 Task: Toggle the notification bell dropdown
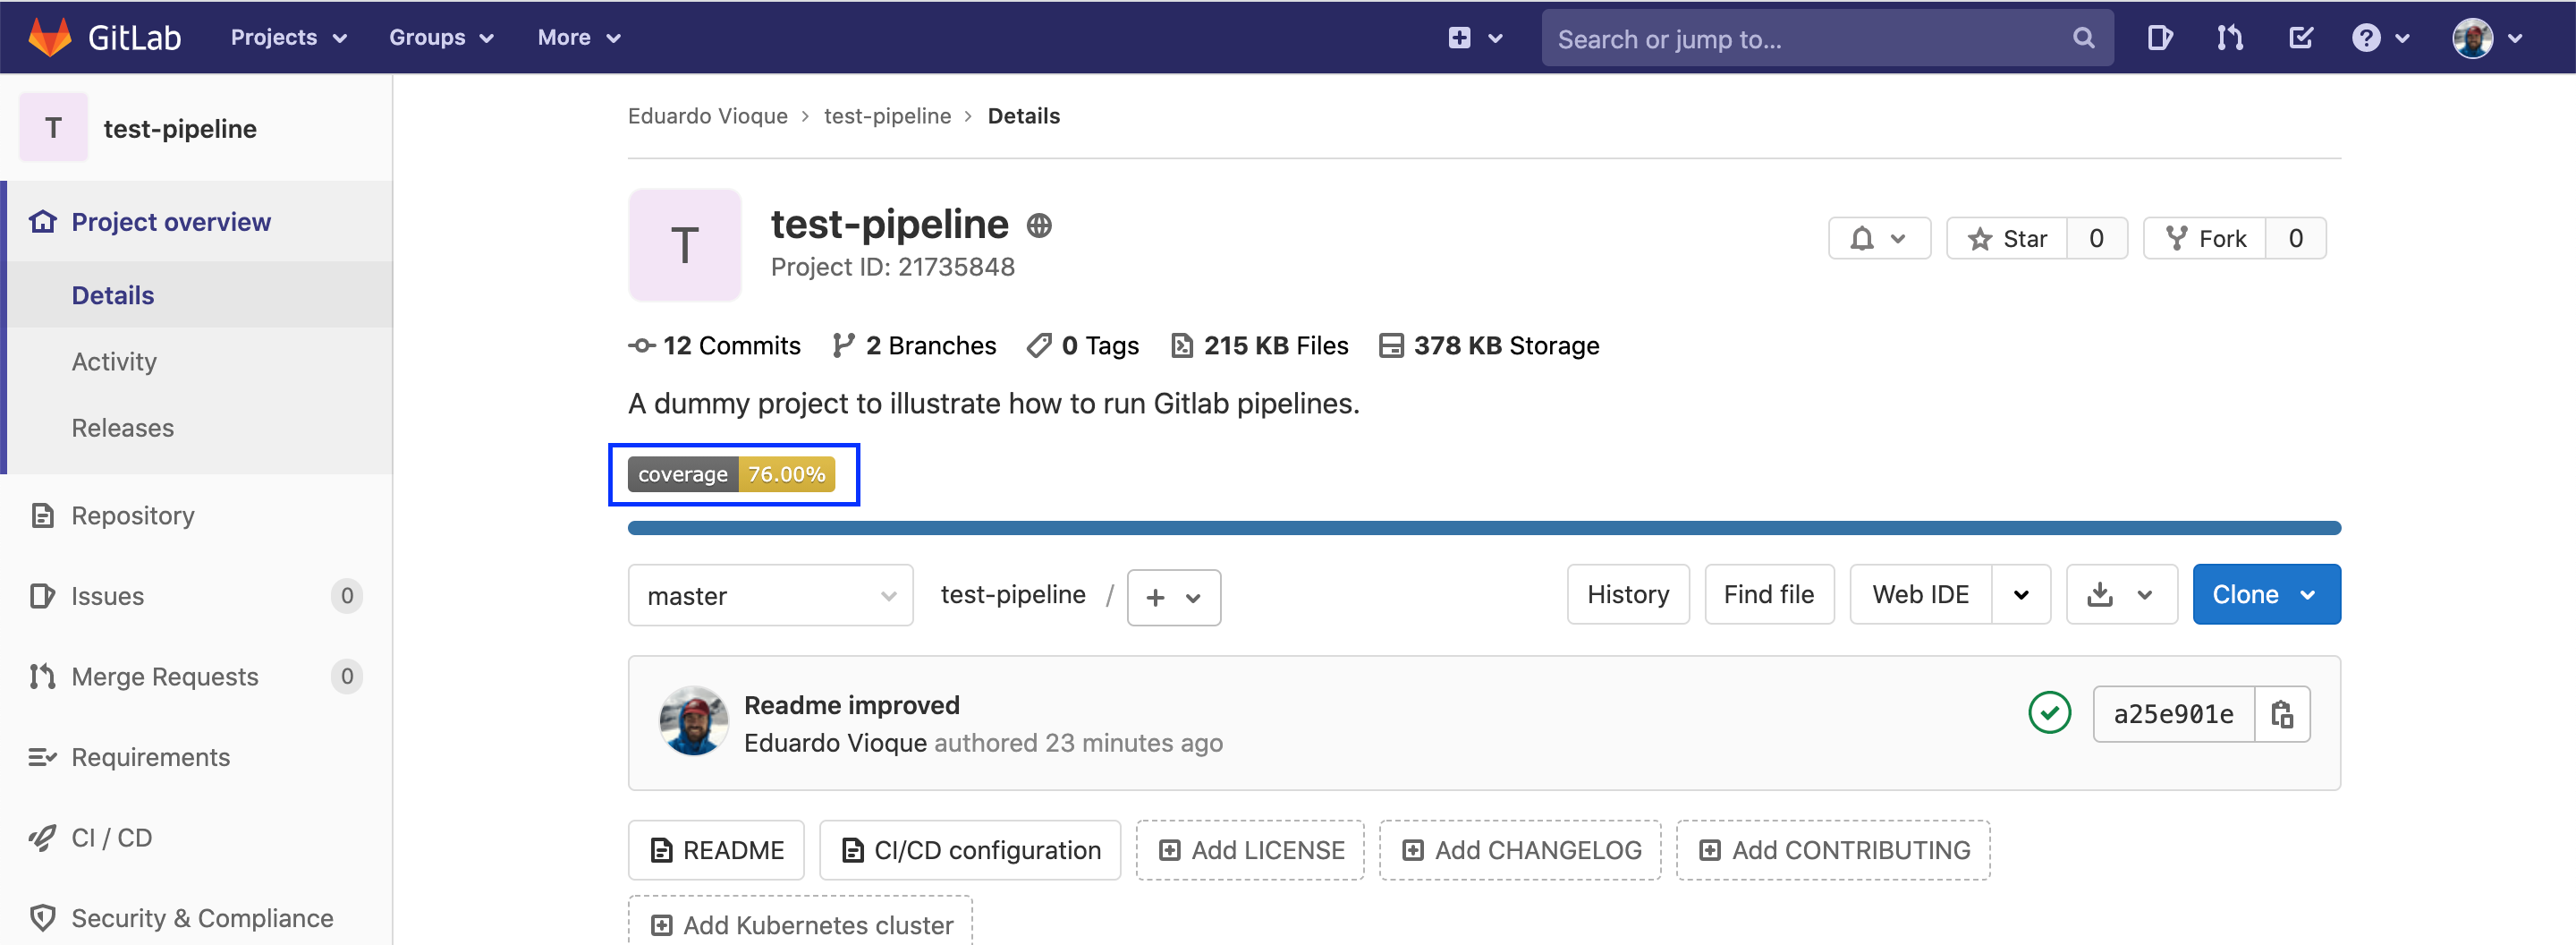1879,238
